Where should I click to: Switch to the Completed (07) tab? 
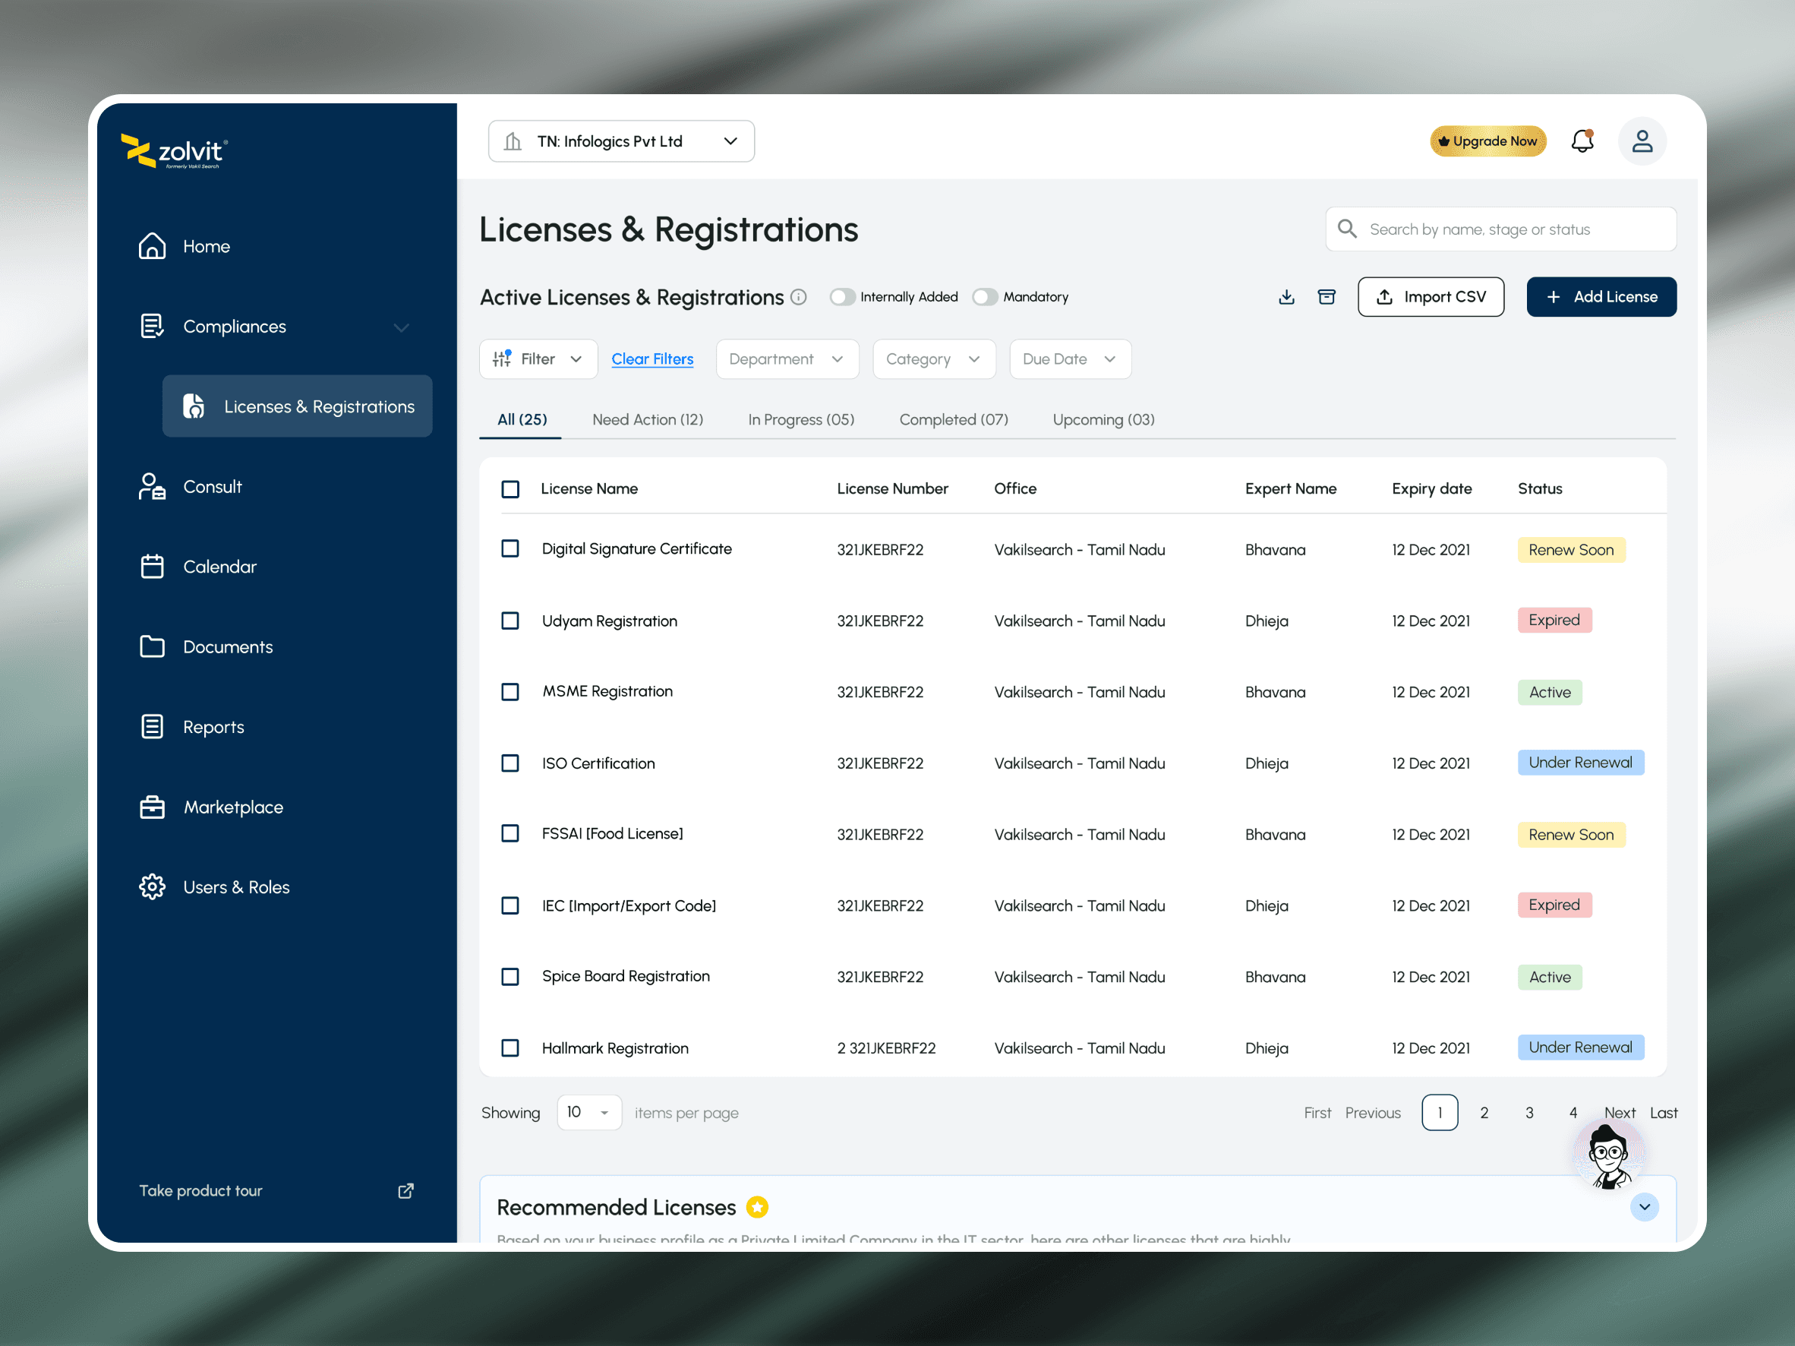pos(953,420)
